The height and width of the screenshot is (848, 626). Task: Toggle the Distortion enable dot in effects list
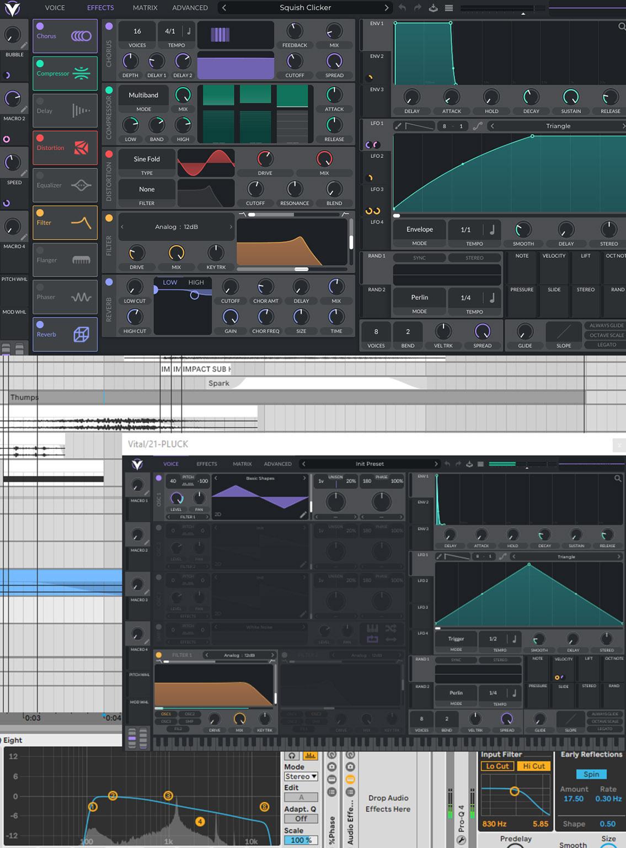tap(40, 138)
